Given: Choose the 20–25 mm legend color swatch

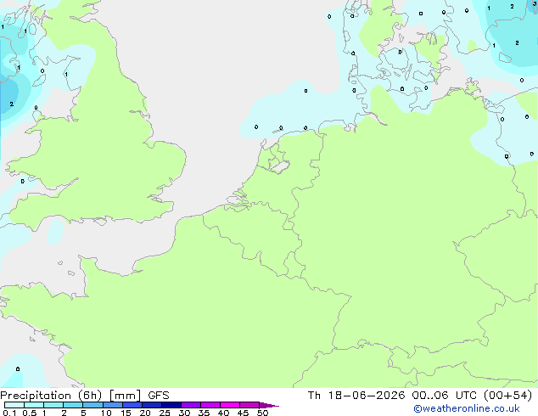Looking at the screenshot, I should tap(152, 405).
